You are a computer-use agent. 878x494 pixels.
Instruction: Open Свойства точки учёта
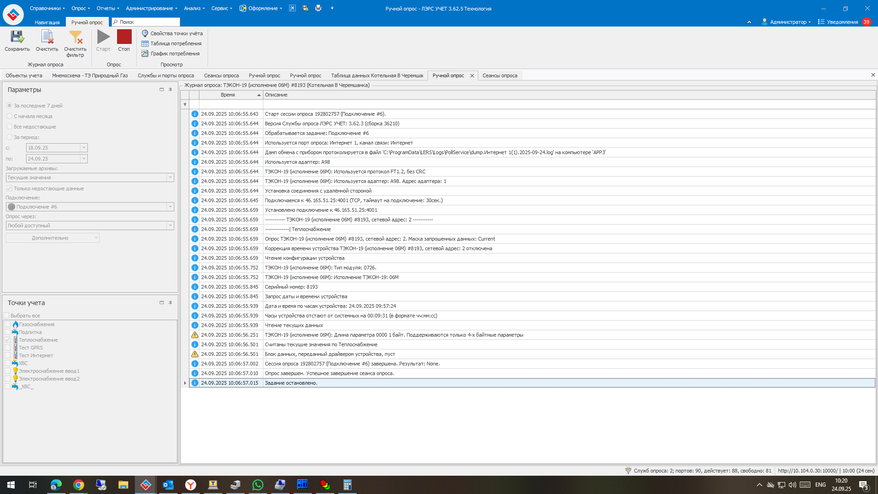click(172, 33)
